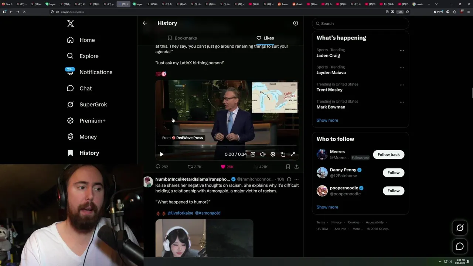Show hidden system tray icons

coord(440,262)
